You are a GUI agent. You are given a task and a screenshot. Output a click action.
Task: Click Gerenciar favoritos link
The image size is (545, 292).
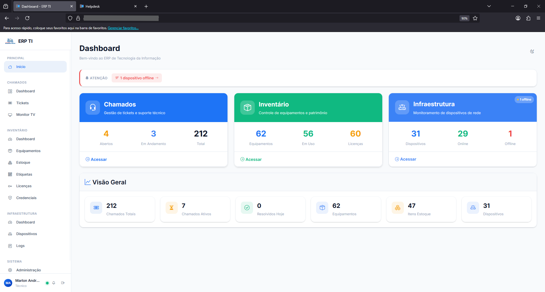123,28
